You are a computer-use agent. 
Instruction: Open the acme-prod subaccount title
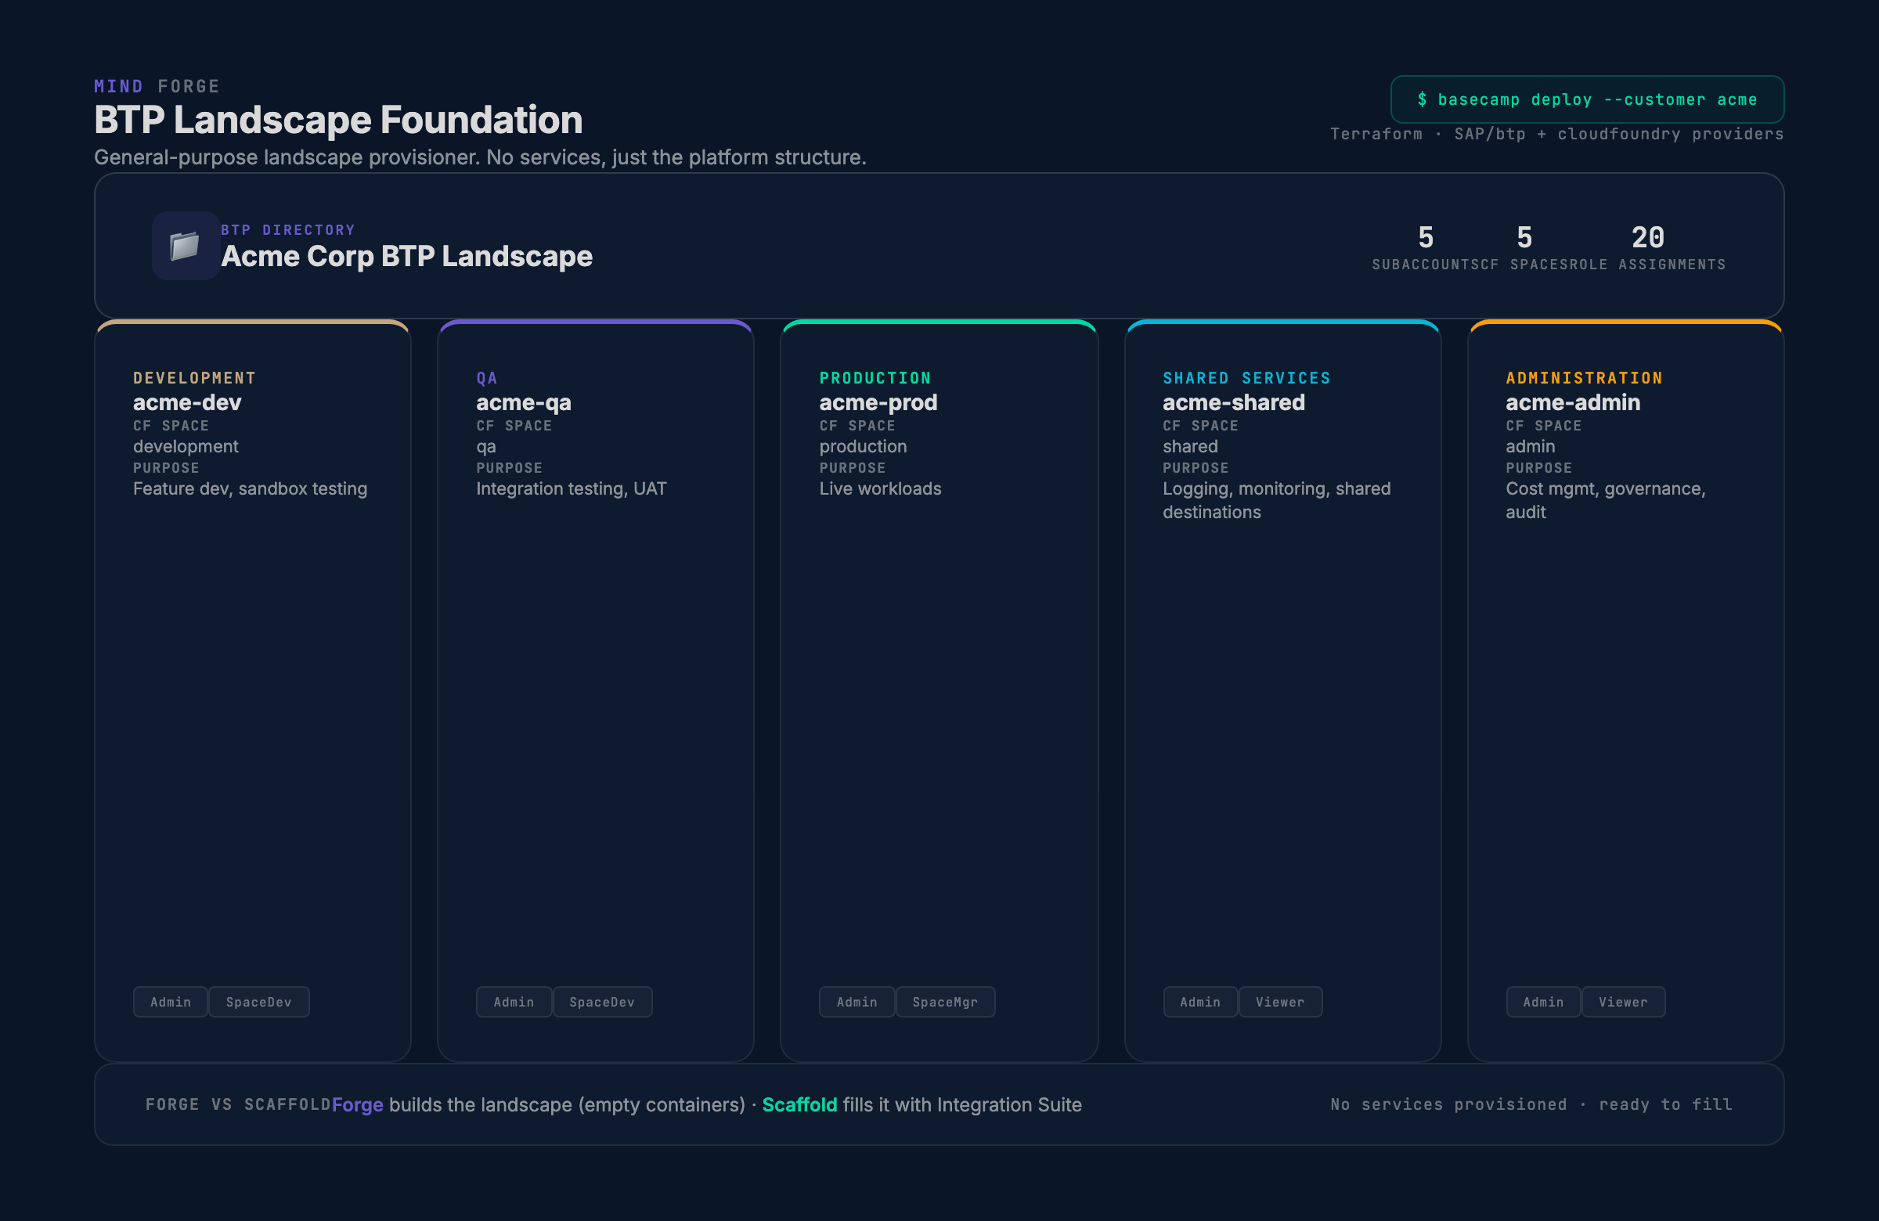click(x=878, y=402)
